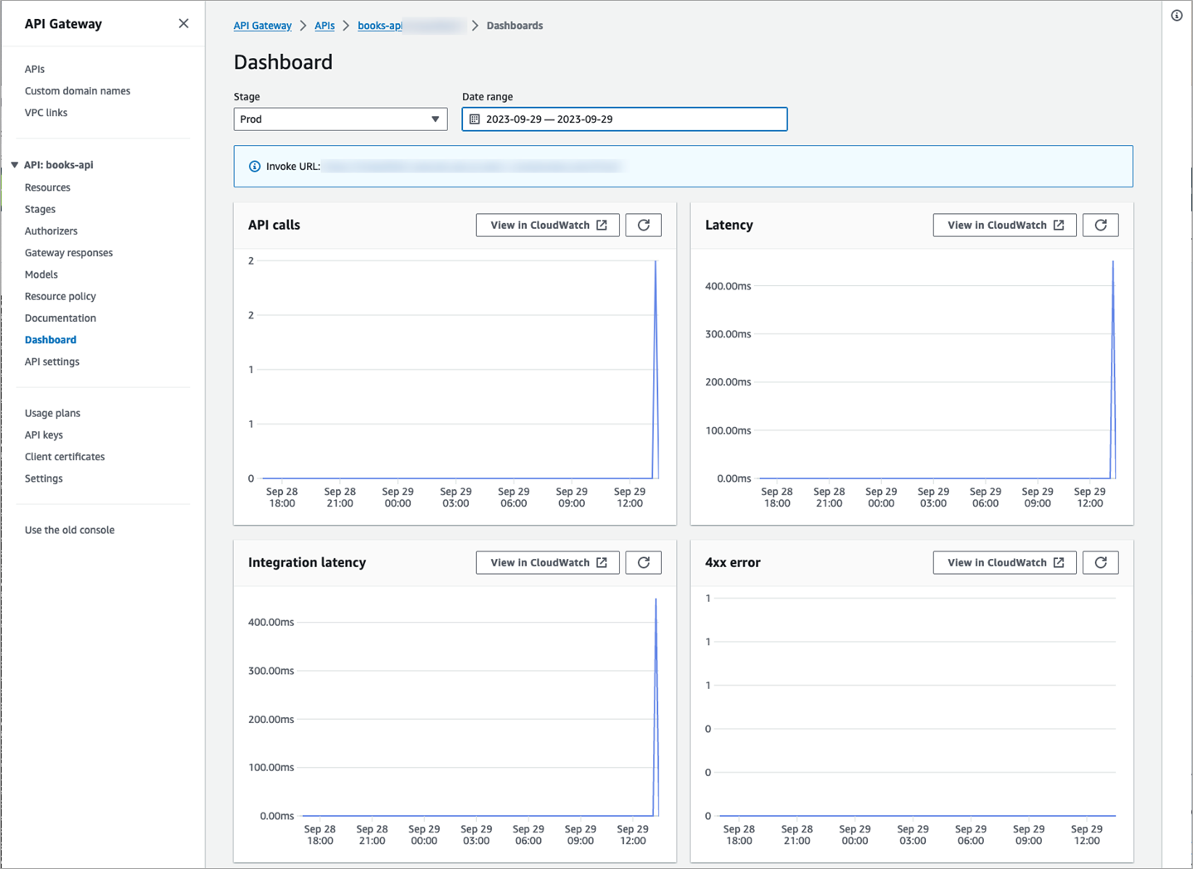Select Resources in the sidebar
Image resolution: width=1193 pixels, height=869 pixels.
point(47,187)
